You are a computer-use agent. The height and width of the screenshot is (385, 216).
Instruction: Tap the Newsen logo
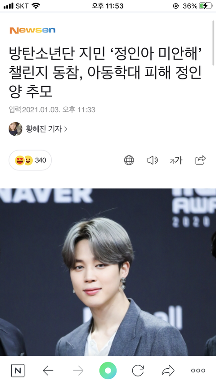click(32, 30)
